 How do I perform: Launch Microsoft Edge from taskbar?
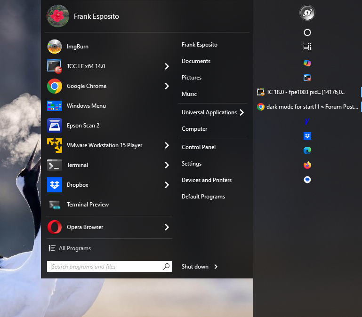(307, 151)
